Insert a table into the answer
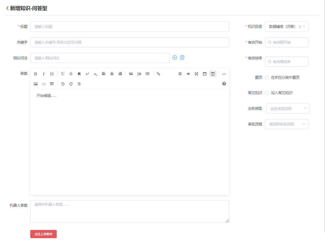 pyautogui.click(x=52, y=84)
